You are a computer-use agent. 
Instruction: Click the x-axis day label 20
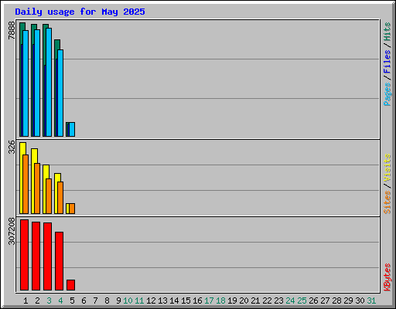(244, 301)
